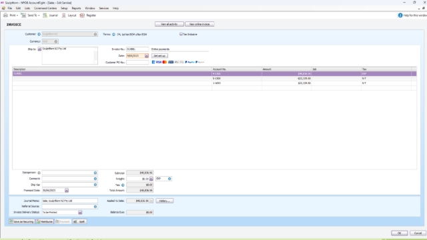The width and height of the screenshot is (427, 240).
Task: Click the Get set up button
Action: tap(159, 56)
